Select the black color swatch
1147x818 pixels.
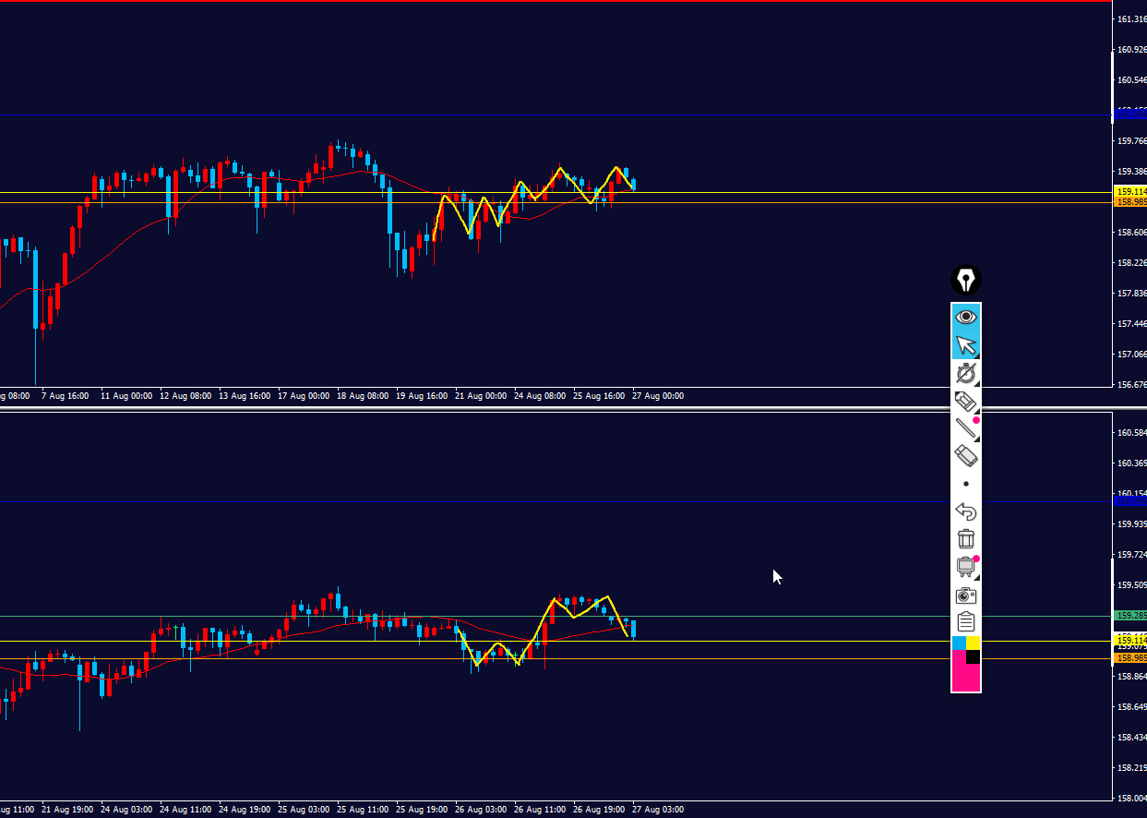tap(973, 656)
